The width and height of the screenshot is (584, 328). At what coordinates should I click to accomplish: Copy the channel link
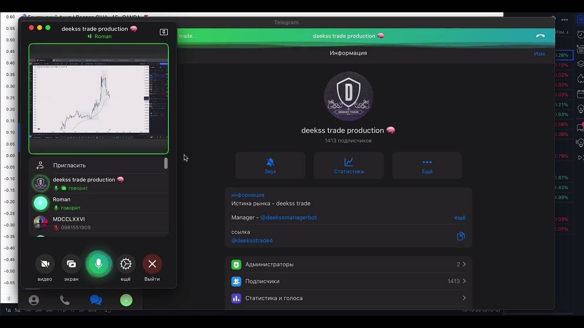[x=461, y=236]
